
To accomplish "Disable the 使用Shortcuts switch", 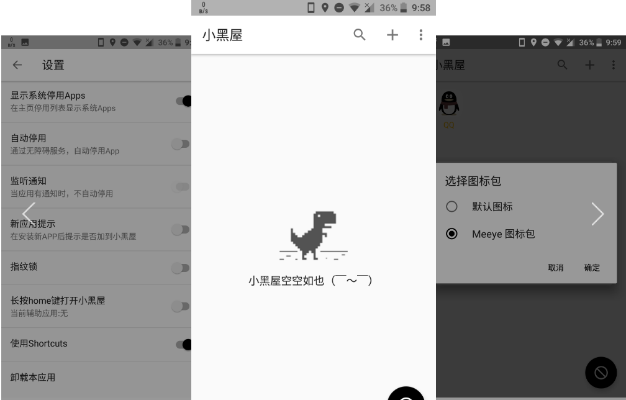I will pos(183,344).
